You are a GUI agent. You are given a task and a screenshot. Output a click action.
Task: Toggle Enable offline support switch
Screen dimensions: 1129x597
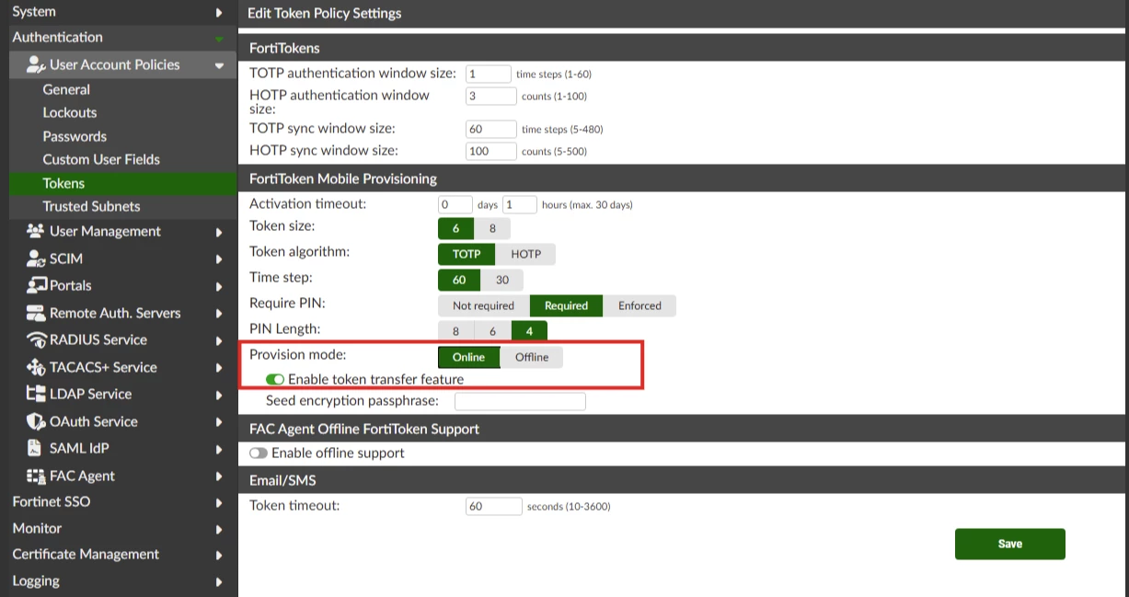point(259,453)
